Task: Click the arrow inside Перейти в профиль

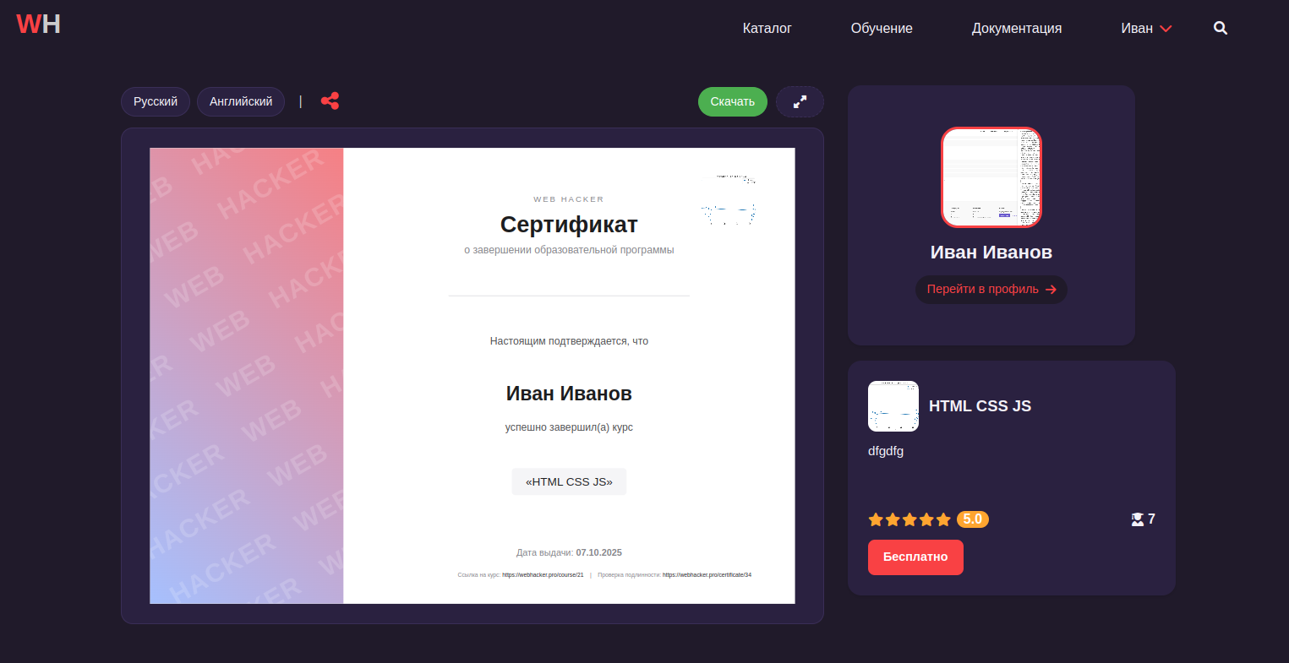Action: tap(1052, 289)
